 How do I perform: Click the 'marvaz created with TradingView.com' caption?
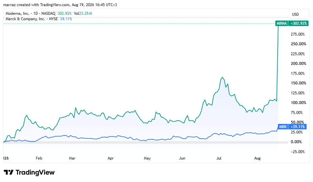click(x=37, y=5)
